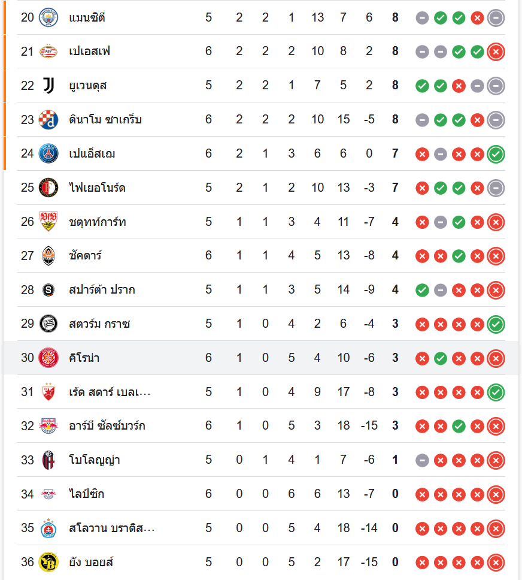
Task: Click the Stuttgart crest icon
Action: pos(48,222)
